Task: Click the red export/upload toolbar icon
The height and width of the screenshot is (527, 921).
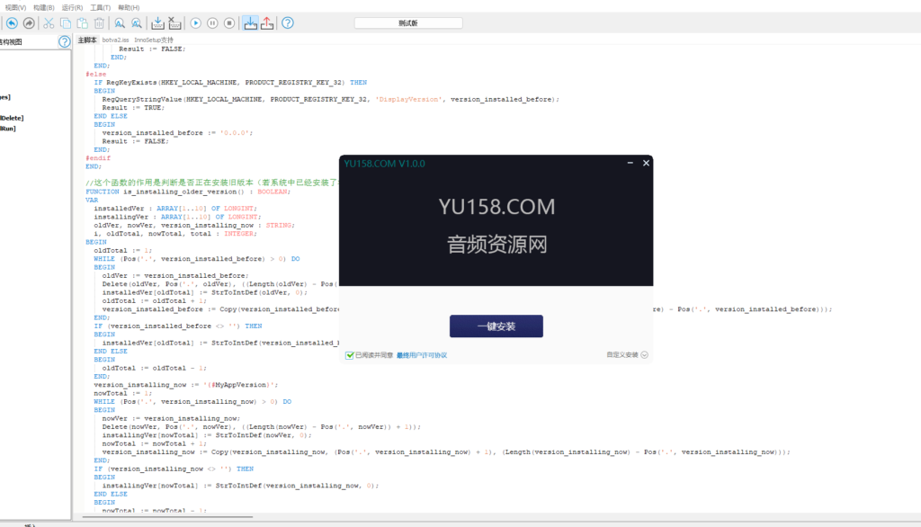Action: point(266,23)
